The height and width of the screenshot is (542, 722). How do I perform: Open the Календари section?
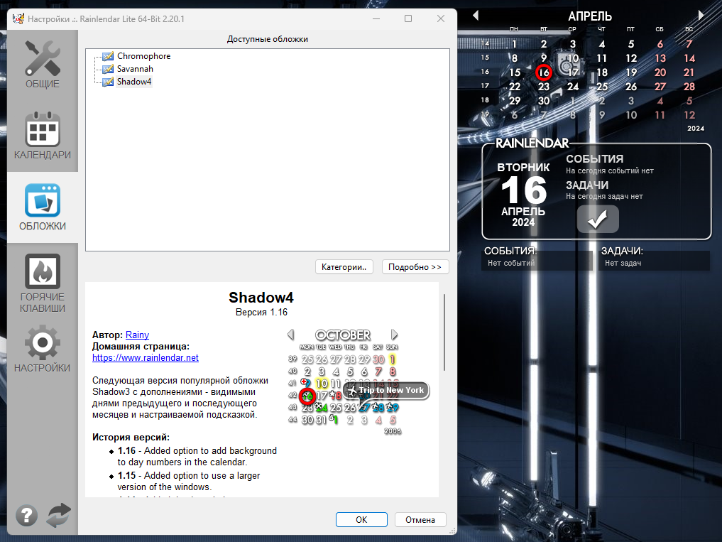(x=43, y=136)
